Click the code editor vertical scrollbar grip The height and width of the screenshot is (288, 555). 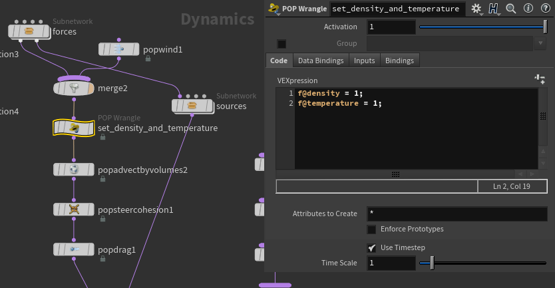click(x=543, y=116)
